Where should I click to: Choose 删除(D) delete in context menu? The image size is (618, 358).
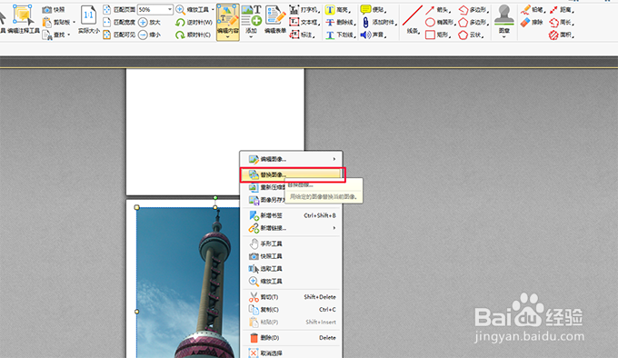coord(291,338)
